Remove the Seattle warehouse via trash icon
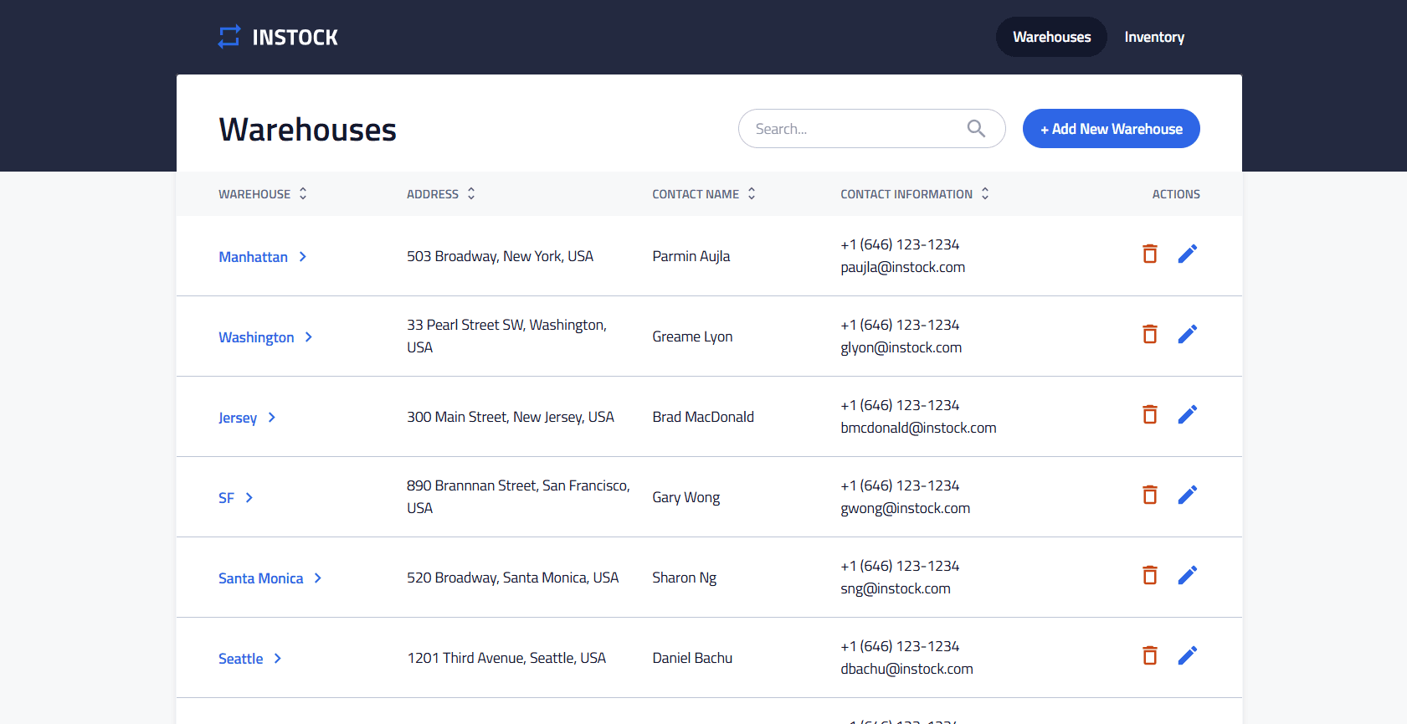The height and width of the screenshot is (724, 1407). (x=1149, y=655)
